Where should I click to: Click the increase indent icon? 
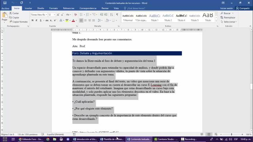coord(106,15)
